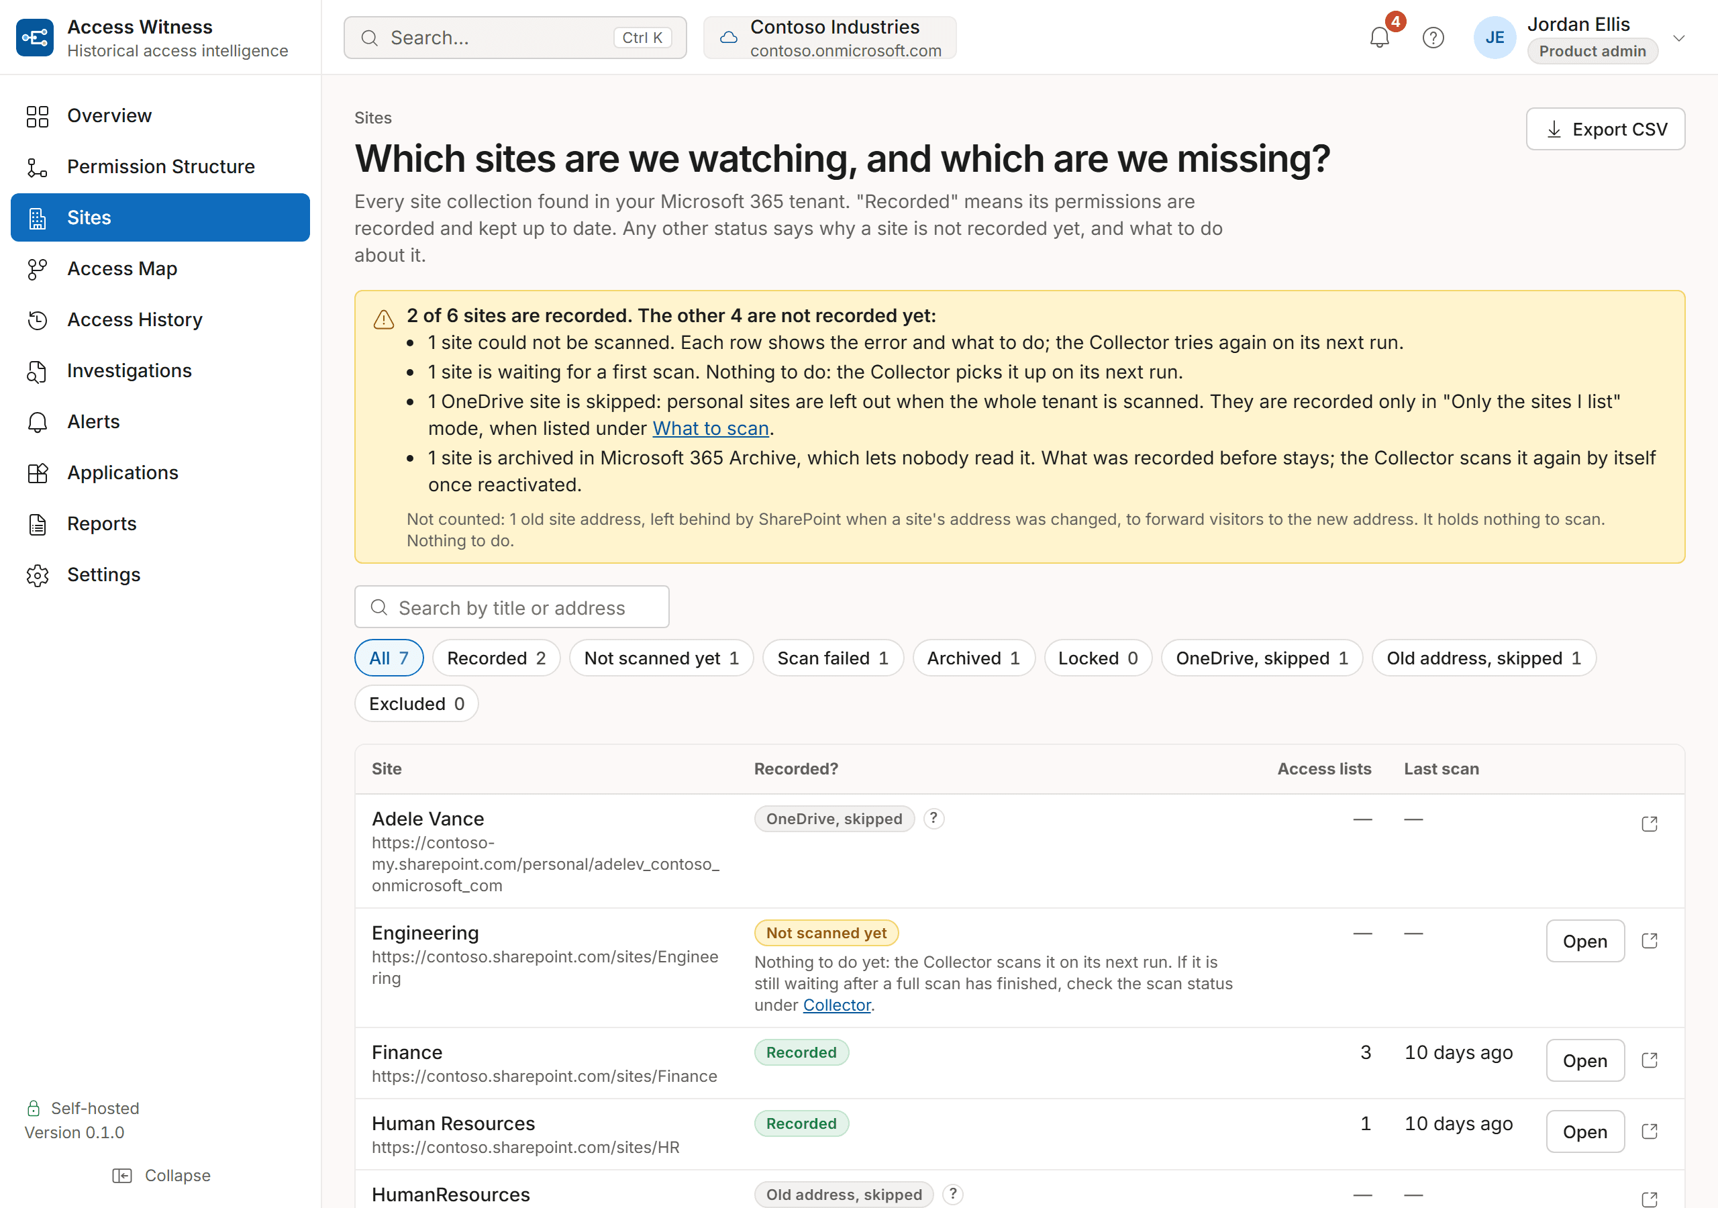Filter by Locked sites
The height and width of the screenshot is (1208, 1718).
pos(1098,658)
